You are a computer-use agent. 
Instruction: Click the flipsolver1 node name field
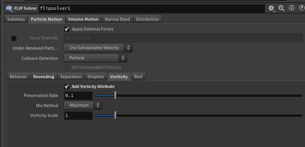pyautogui.click(x=152, y=8)
